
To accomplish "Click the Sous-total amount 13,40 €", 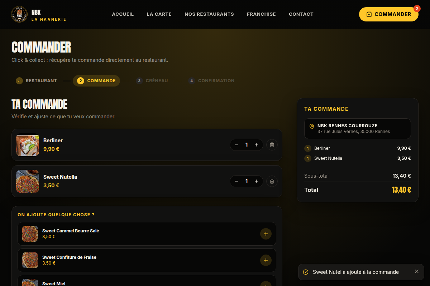I will click(x=402, y=176).
